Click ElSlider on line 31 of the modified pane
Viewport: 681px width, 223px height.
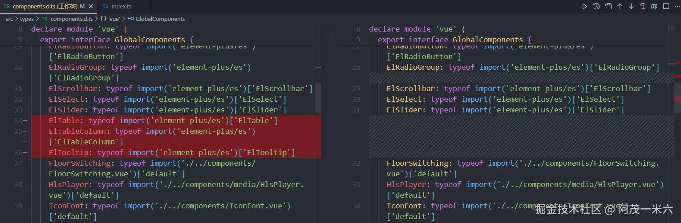(404, 110)
